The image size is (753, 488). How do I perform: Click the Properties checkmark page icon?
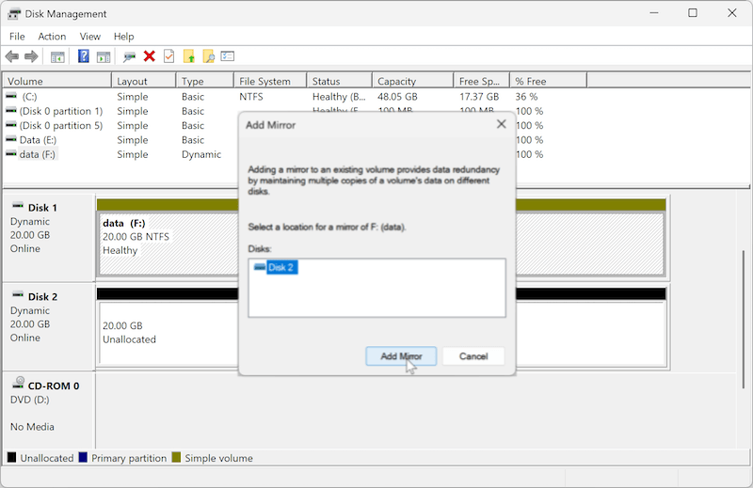[168, 56]
